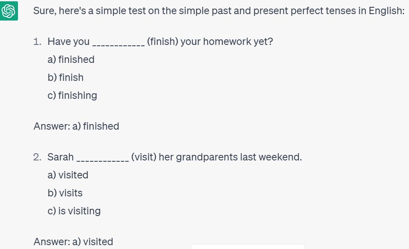Click the white button at bottom edge
Screen dimensions: 409x249
click(248, 246)
